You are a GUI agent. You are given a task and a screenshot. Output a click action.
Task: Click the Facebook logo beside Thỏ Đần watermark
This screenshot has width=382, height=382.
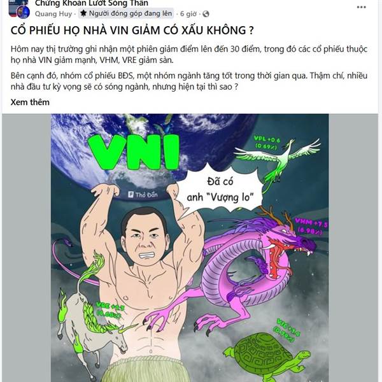[131, 194]
